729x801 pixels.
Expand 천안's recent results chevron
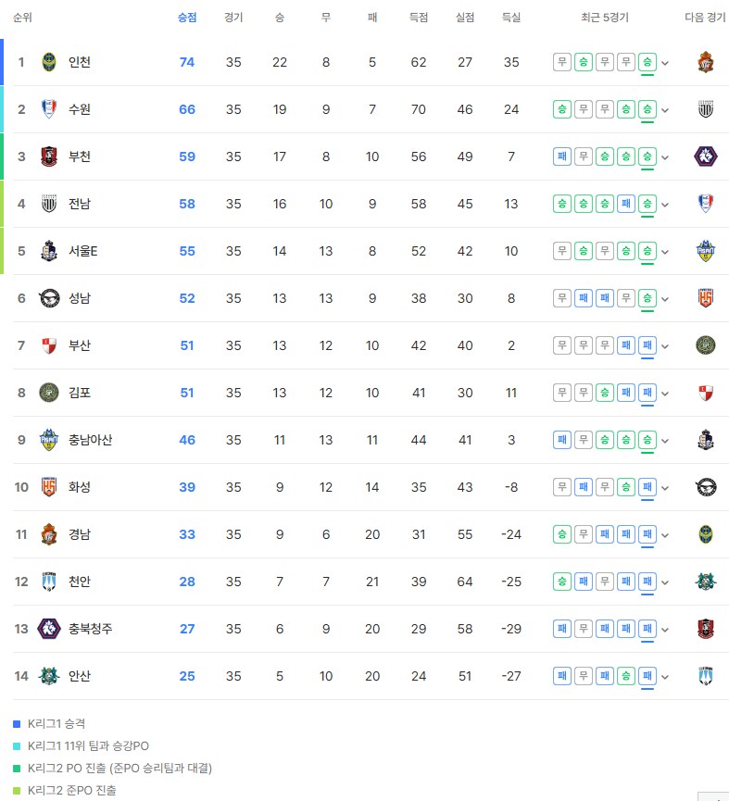(x=665, y=582)
